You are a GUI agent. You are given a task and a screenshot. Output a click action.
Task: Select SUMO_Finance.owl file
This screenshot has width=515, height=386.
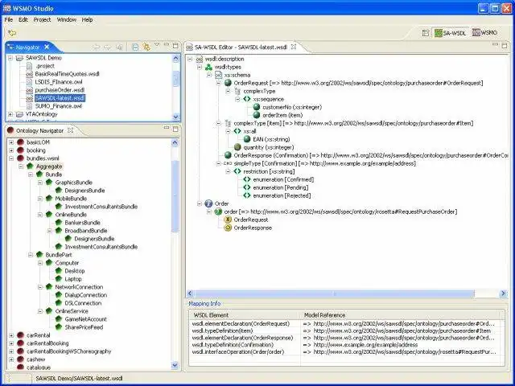(58, 106)
